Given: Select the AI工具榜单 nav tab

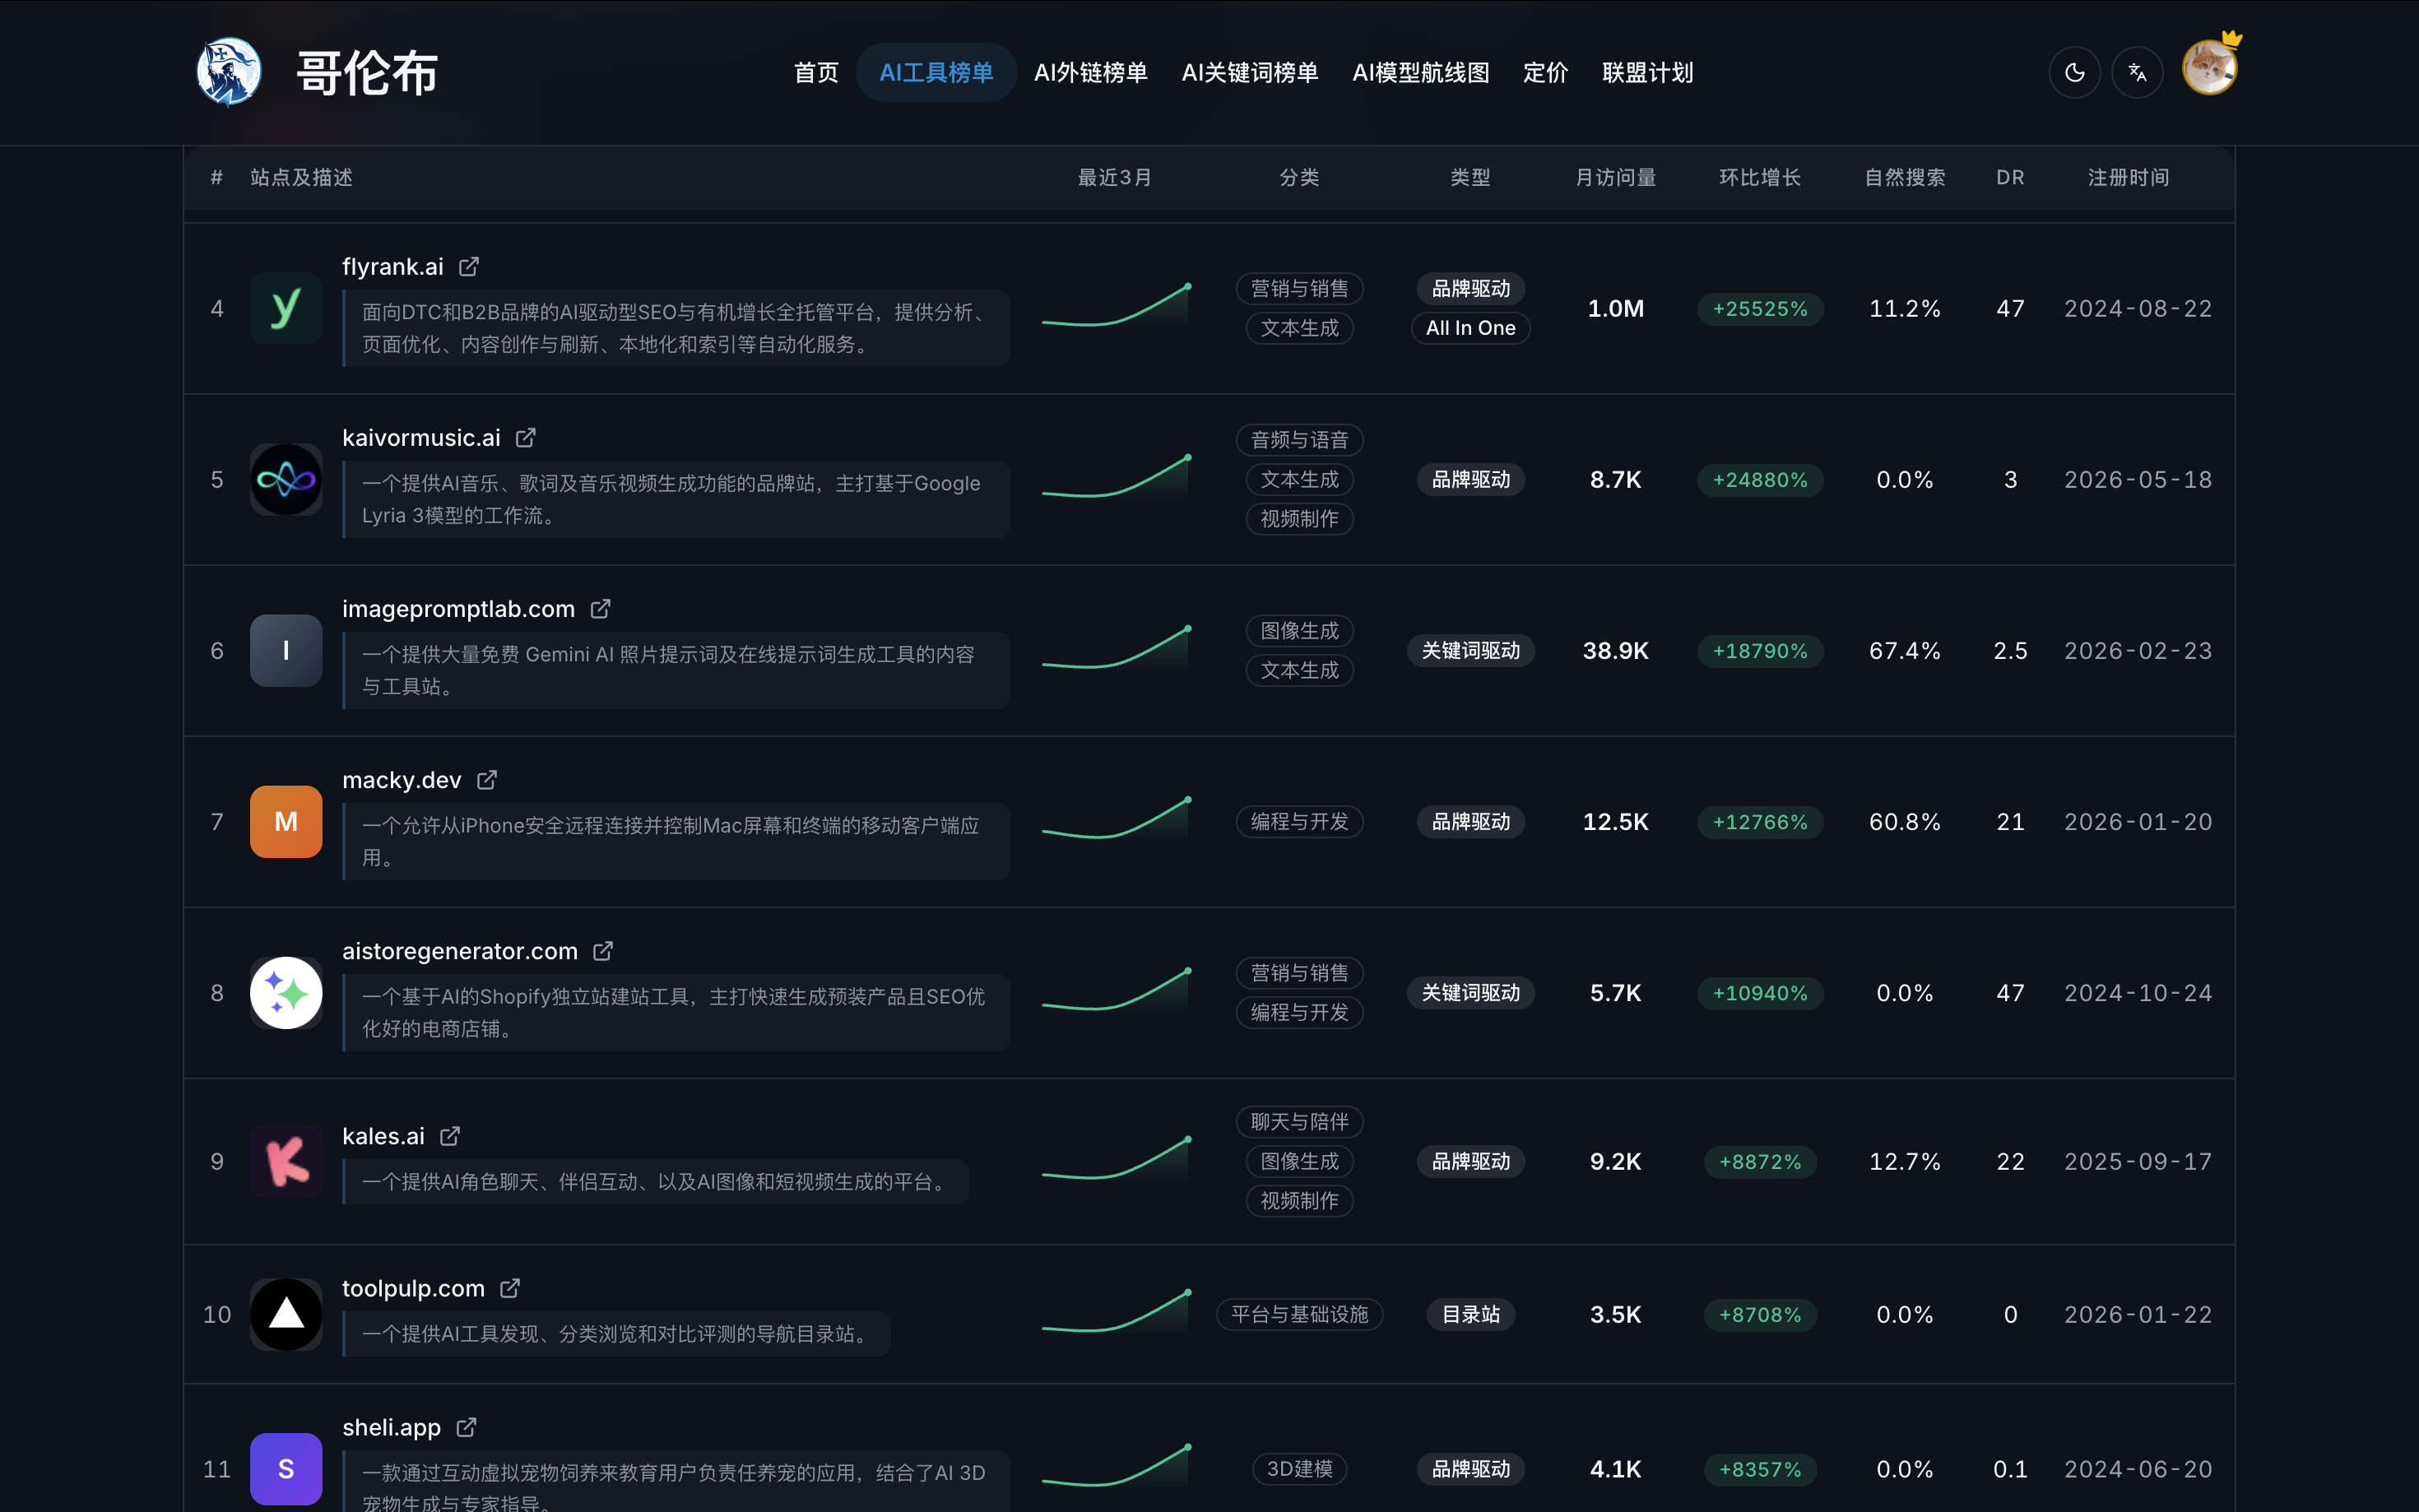Looking at the screenshot, I should (936, 72).
